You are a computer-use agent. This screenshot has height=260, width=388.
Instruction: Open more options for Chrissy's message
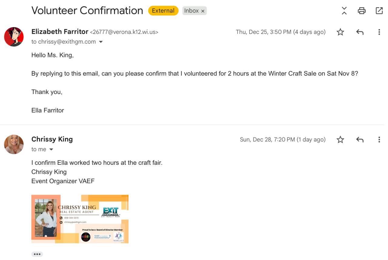coord(379,140)
